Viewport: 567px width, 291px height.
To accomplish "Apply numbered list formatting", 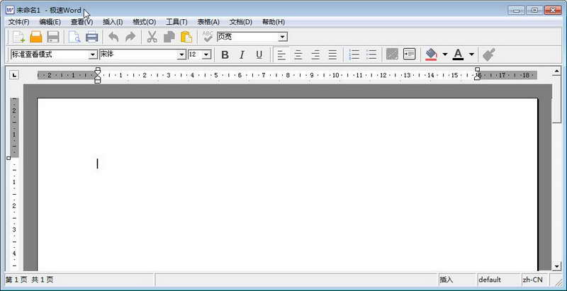I will click(x=354, y=55).
